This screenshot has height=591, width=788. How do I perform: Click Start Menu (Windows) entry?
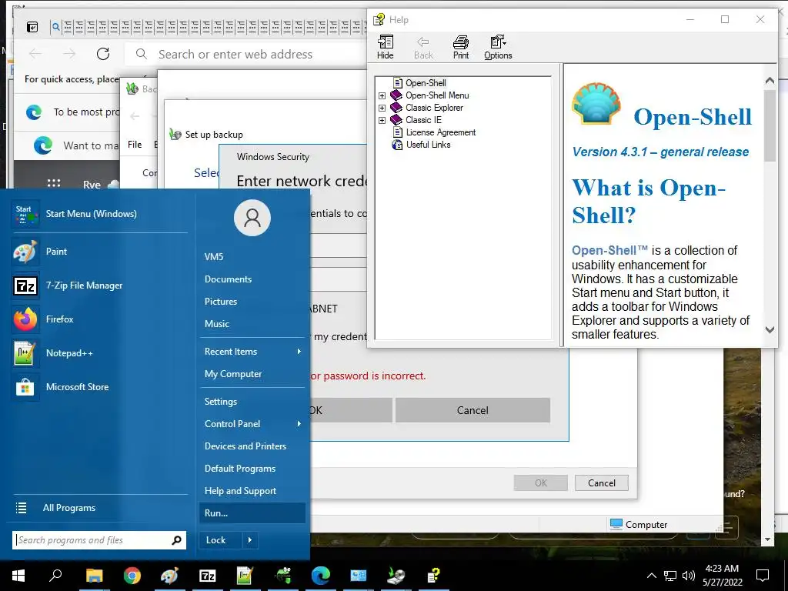pos(99,214)
